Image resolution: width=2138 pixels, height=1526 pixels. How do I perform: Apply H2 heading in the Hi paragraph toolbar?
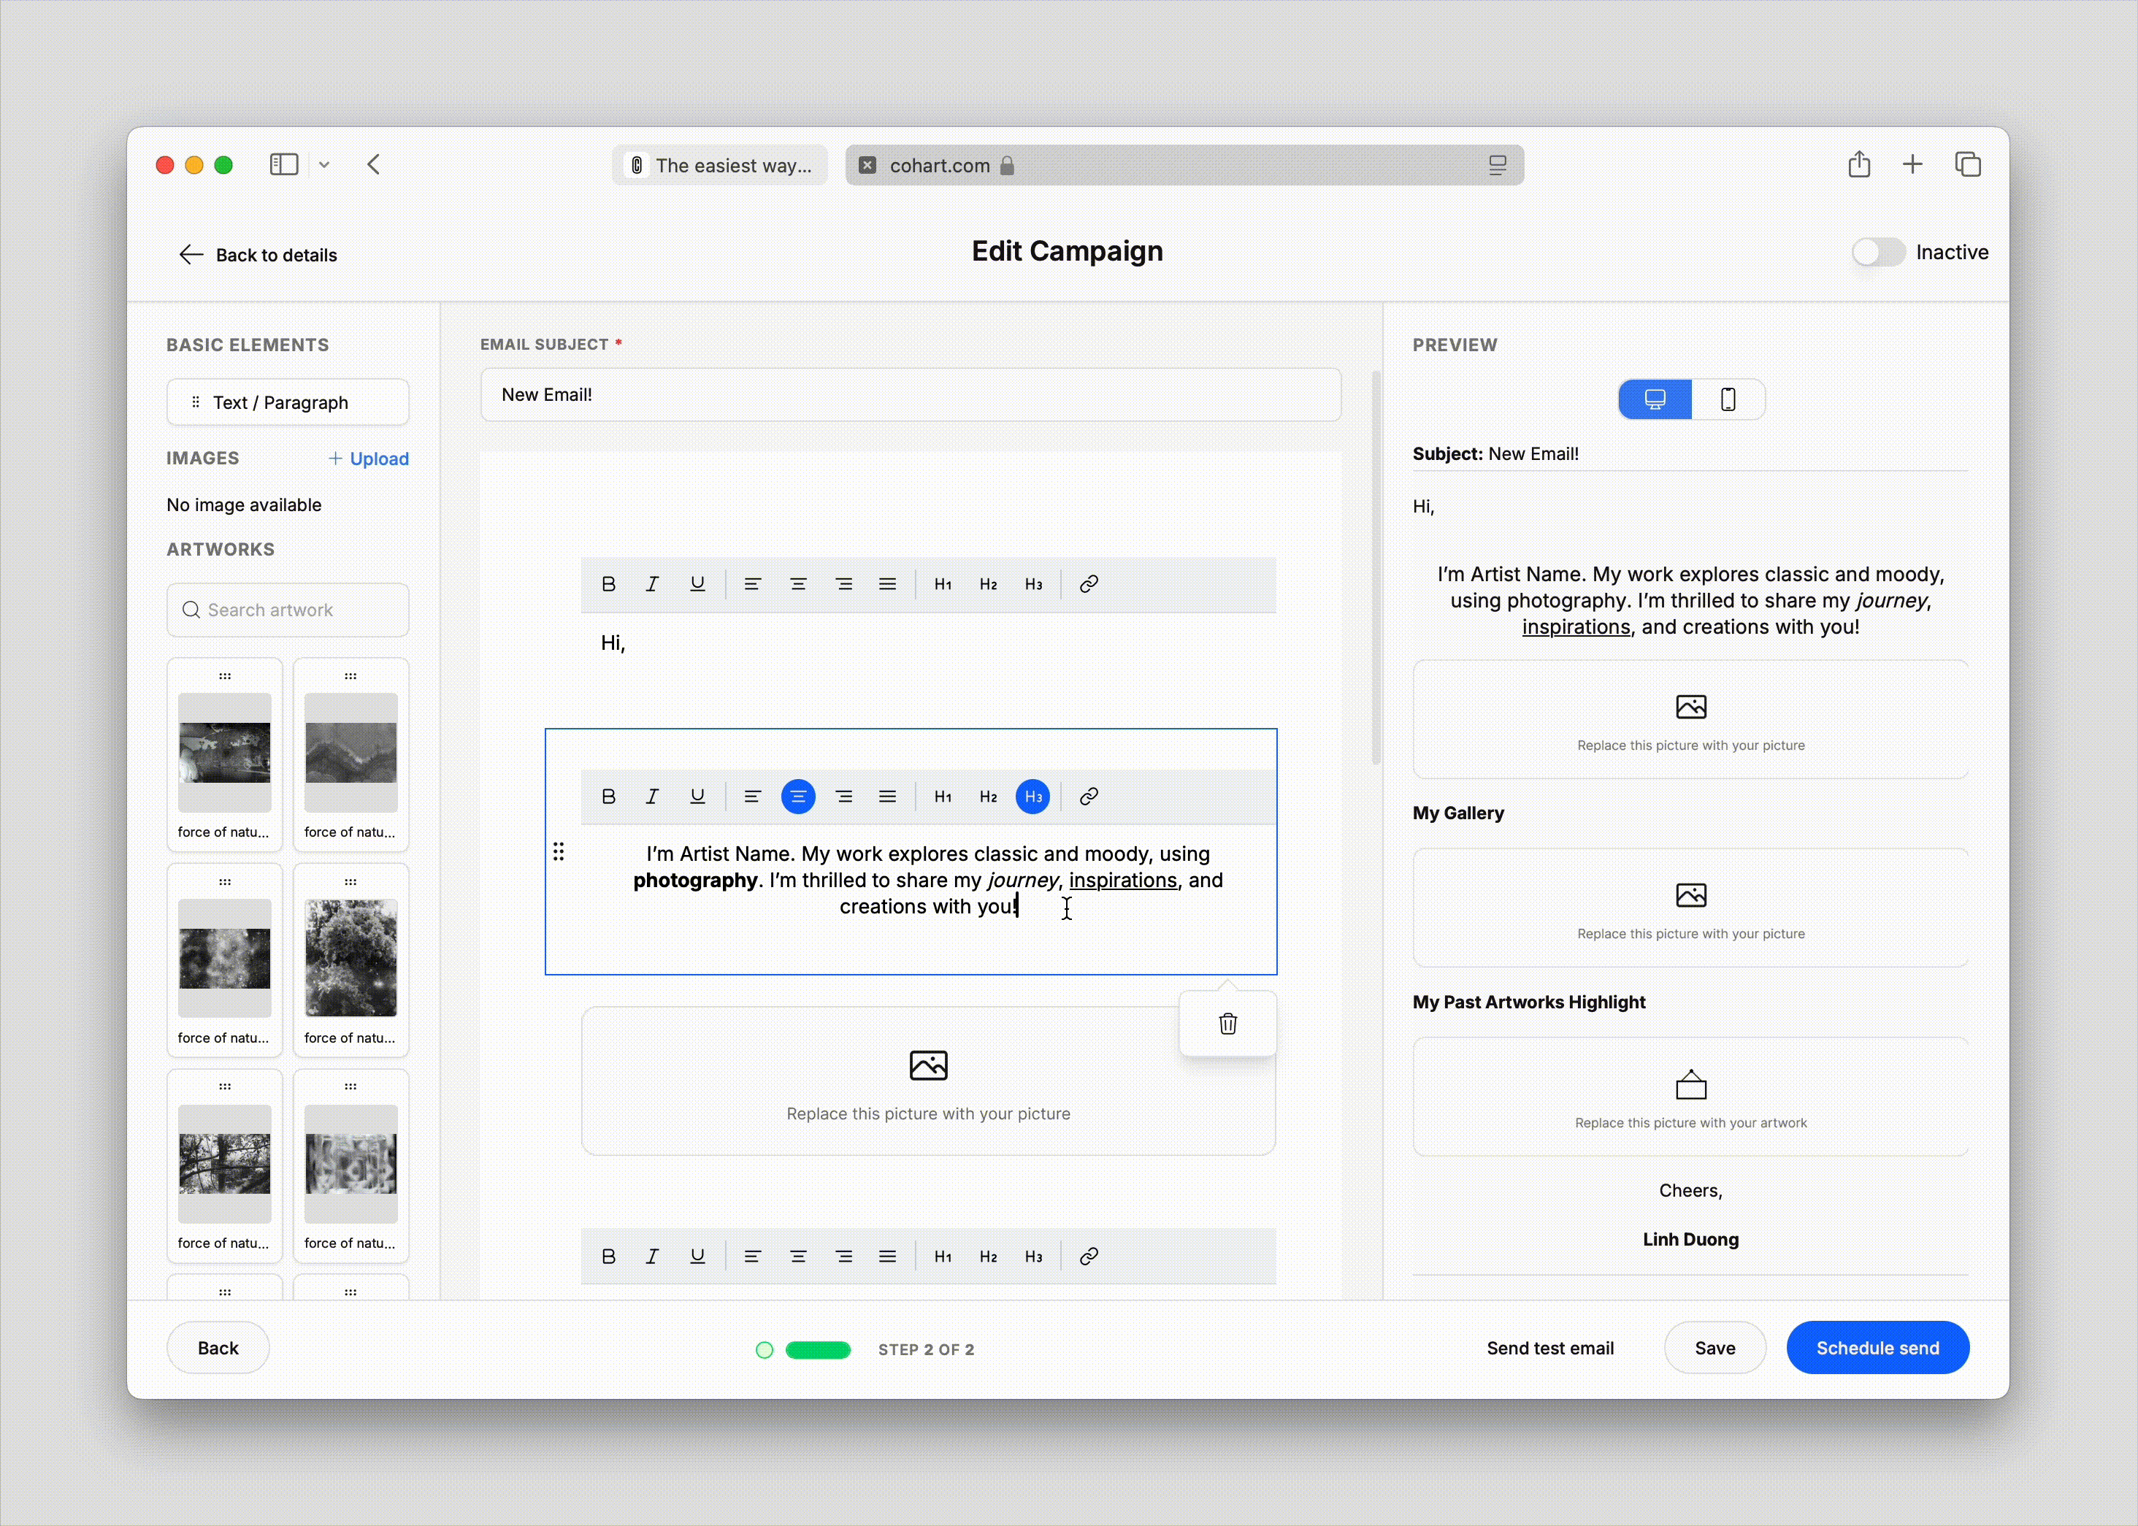pyautogui.click(x=988, y=583)
